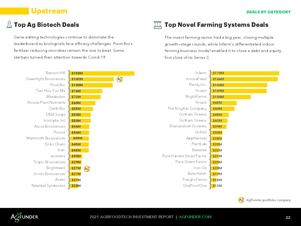Click the DEALS BY CATEGORY label

click(268, 12)
